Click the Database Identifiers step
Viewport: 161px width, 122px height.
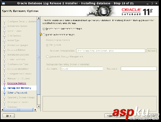[x=18, y=69]
